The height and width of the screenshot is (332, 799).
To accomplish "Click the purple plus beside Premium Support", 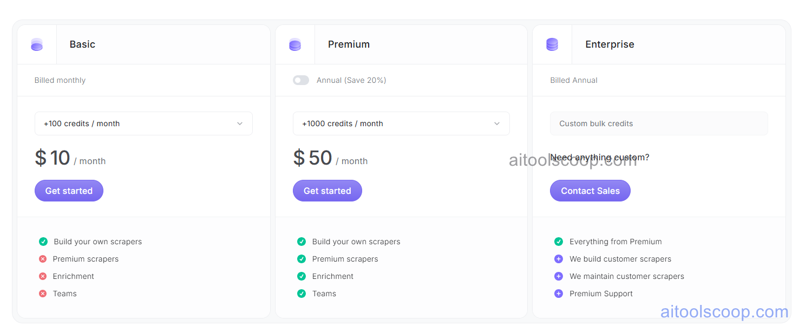I will (x=559, y=294).
